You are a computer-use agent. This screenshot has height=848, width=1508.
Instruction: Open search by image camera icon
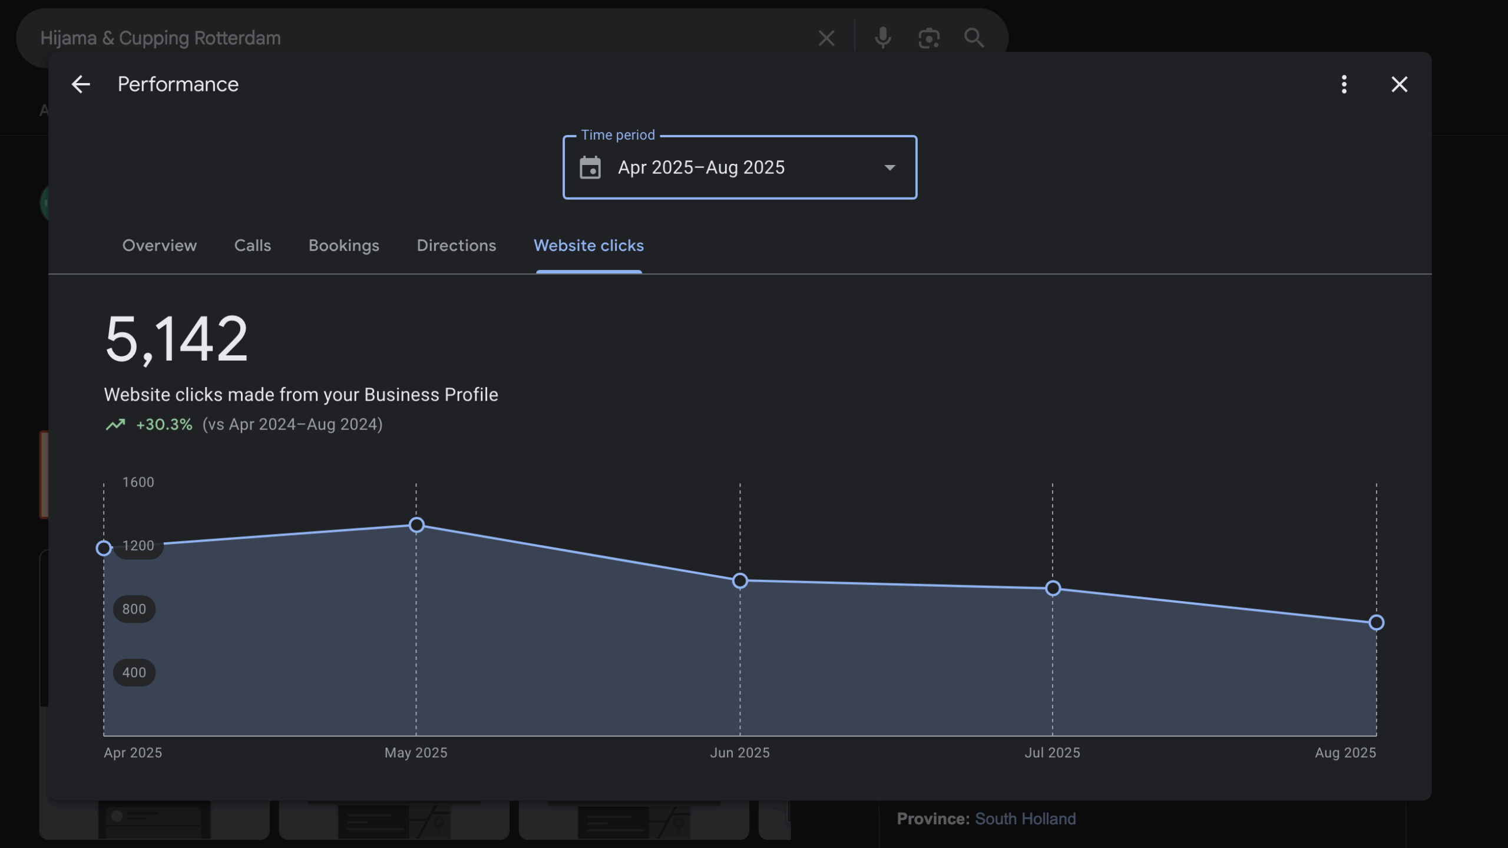pyautogui.click(x=928, y=38)
